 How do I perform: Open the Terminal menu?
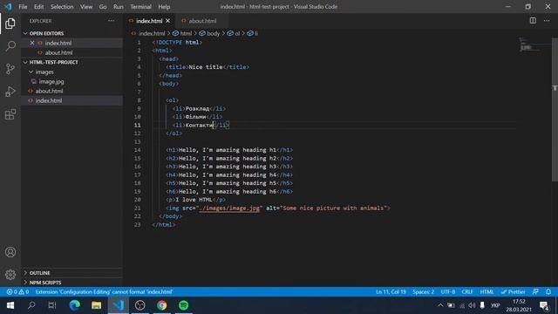[140, 7]
